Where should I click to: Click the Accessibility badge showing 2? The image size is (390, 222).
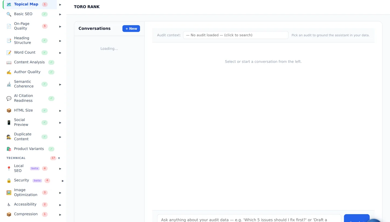point(45,205)
